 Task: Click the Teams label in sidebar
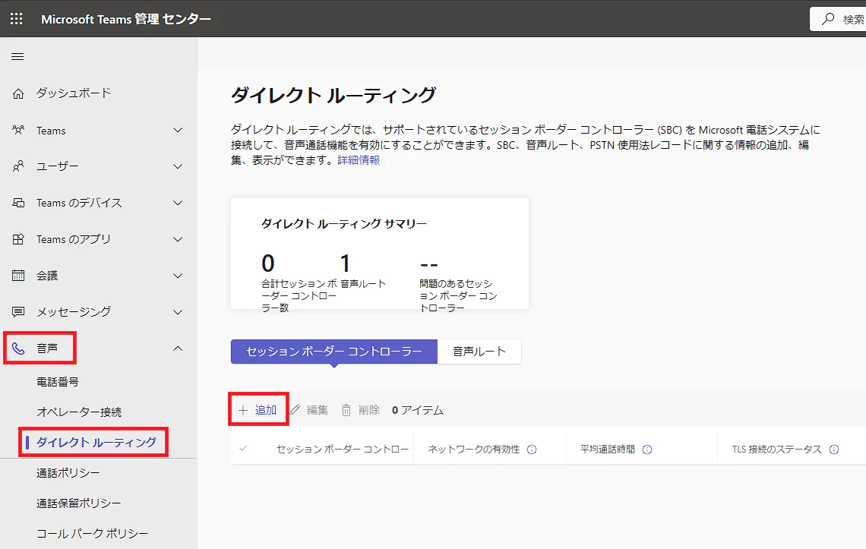click(x=51, y=131)
